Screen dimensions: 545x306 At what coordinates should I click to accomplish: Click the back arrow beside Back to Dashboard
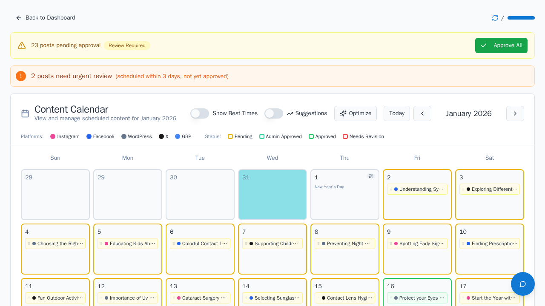coord(18,18)
